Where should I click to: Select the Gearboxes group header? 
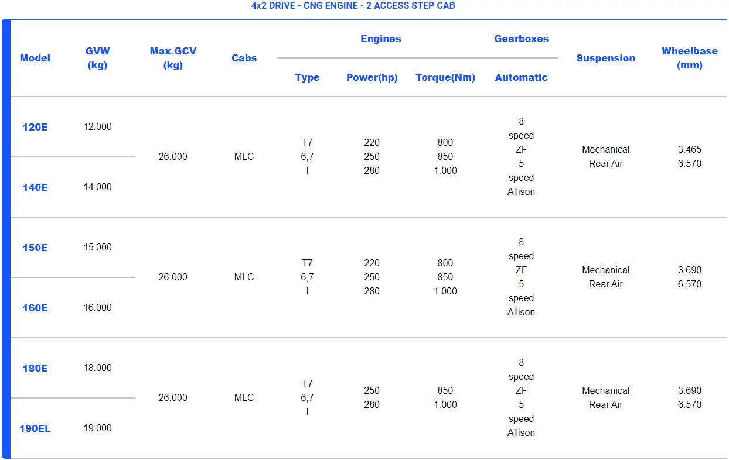521,39
